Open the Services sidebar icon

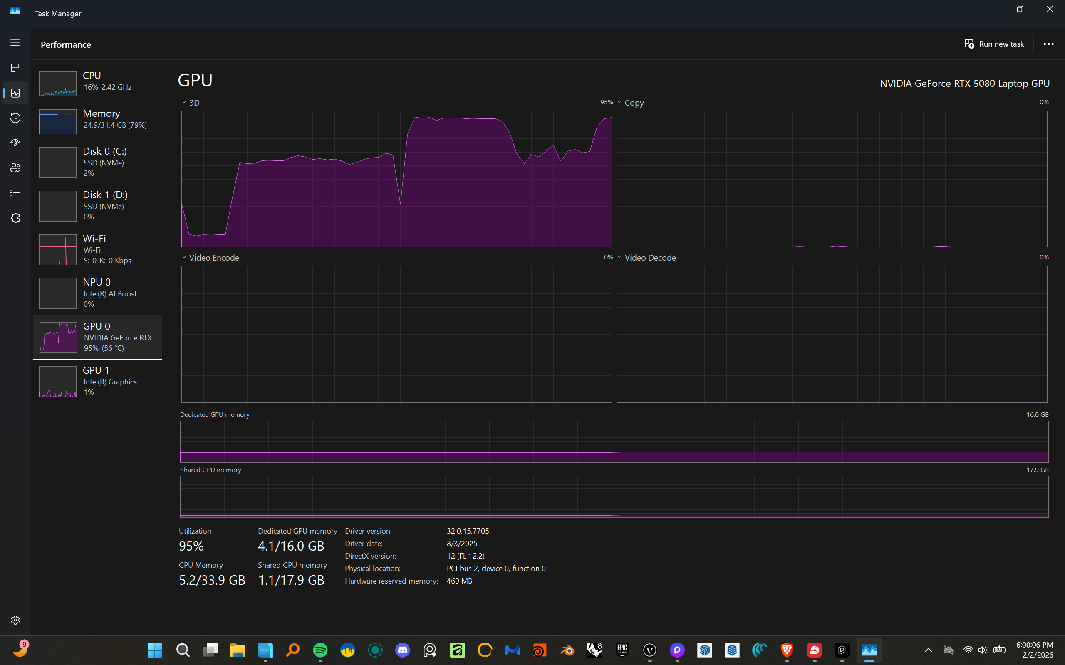point(15,218)
